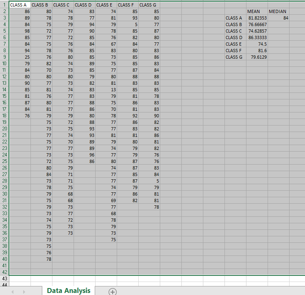Select the CLASS E column header cell
The width and height of the screenshot is (305, 295).
[x=106, y=5]
